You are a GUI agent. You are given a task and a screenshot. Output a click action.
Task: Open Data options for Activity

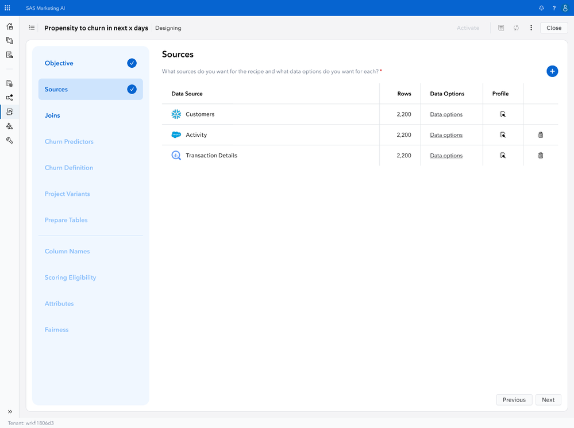pos(446,135)
